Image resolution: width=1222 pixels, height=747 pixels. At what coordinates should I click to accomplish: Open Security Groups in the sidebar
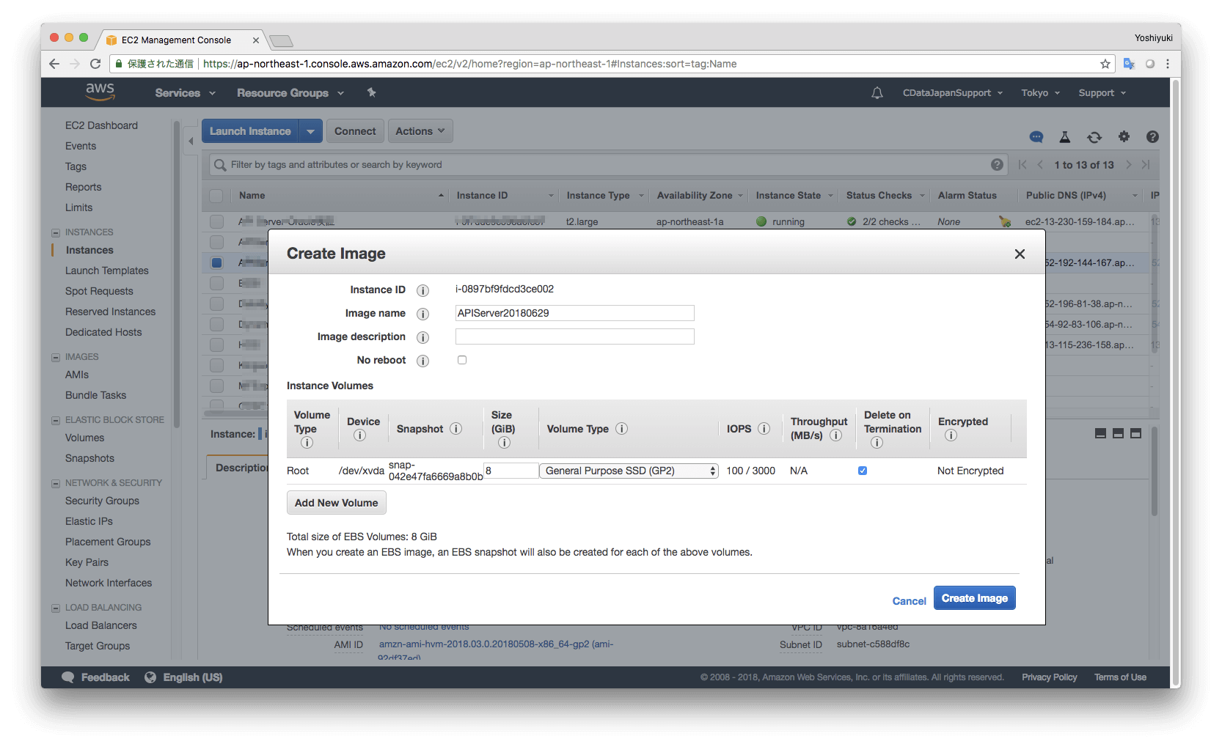(102, 501)
